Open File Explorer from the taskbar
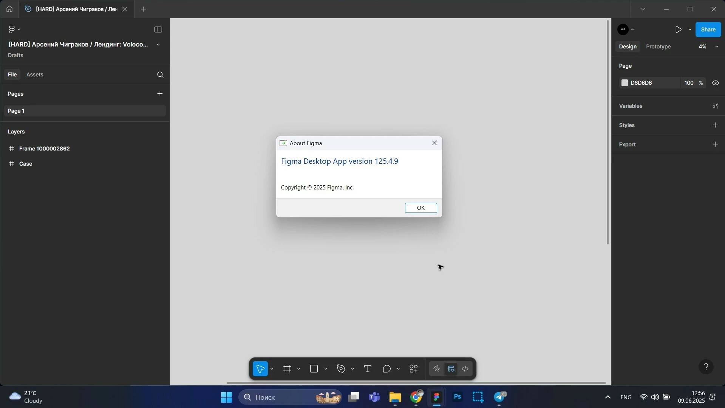 pos(395,397)
